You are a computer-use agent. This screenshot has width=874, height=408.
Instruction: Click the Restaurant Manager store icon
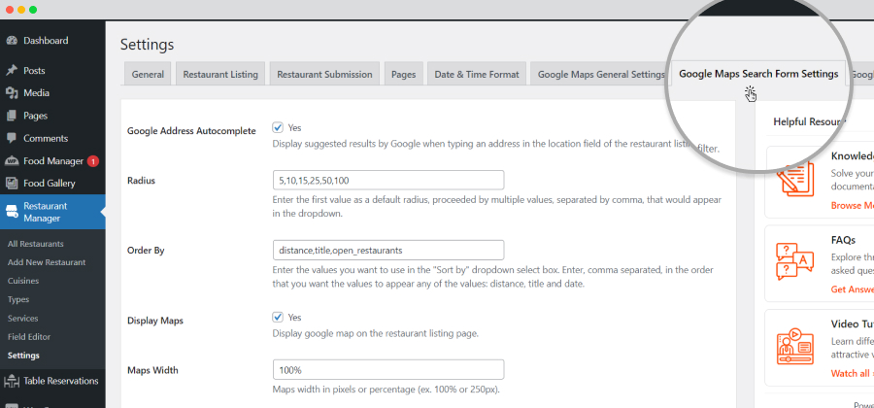click(11, 212)
